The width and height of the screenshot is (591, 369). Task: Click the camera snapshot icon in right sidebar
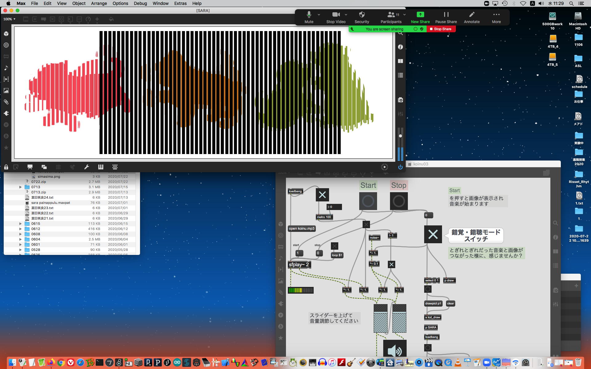coord(400,100)
